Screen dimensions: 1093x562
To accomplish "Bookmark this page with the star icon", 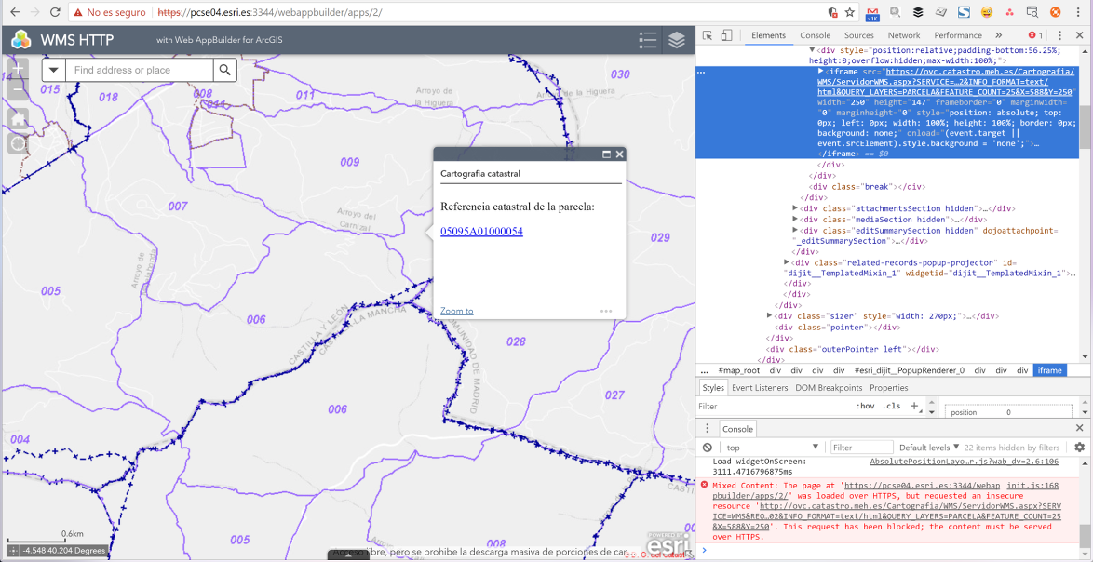I will tap(850, 12).
